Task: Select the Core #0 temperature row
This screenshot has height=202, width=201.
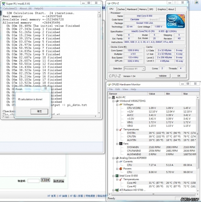Action: coord(161,183)
